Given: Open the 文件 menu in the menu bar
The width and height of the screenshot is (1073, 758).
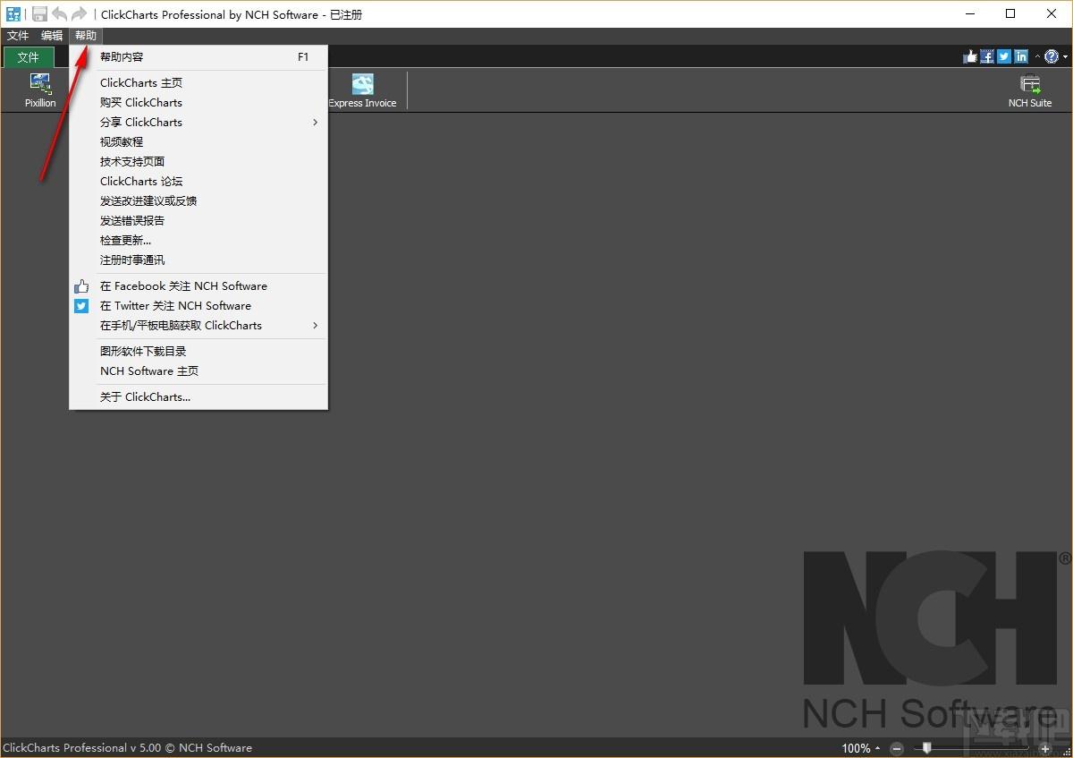Looking at the screenshot, I should tap(18, 36).
